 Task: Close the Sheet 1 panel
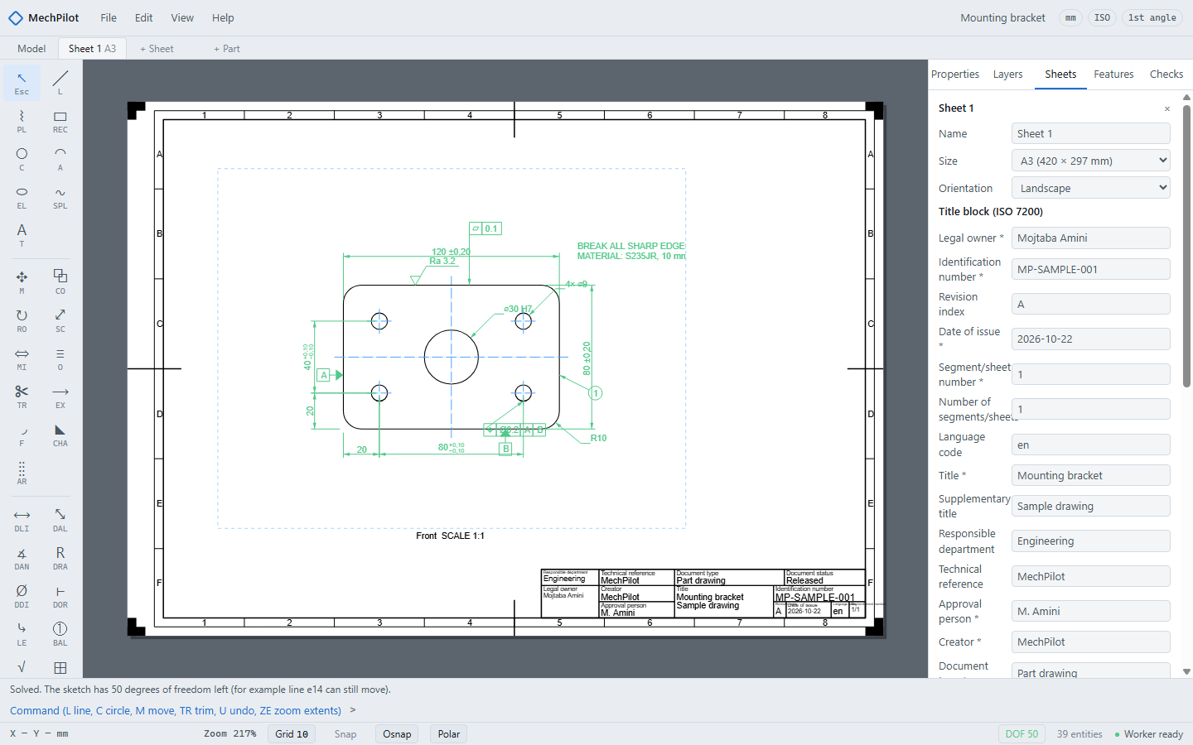click(x=1167, y=108)
